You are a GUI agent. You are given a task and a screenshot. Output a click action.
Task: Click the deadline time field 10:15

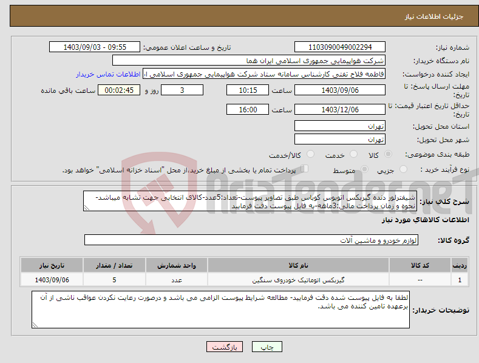coord(248,90)
